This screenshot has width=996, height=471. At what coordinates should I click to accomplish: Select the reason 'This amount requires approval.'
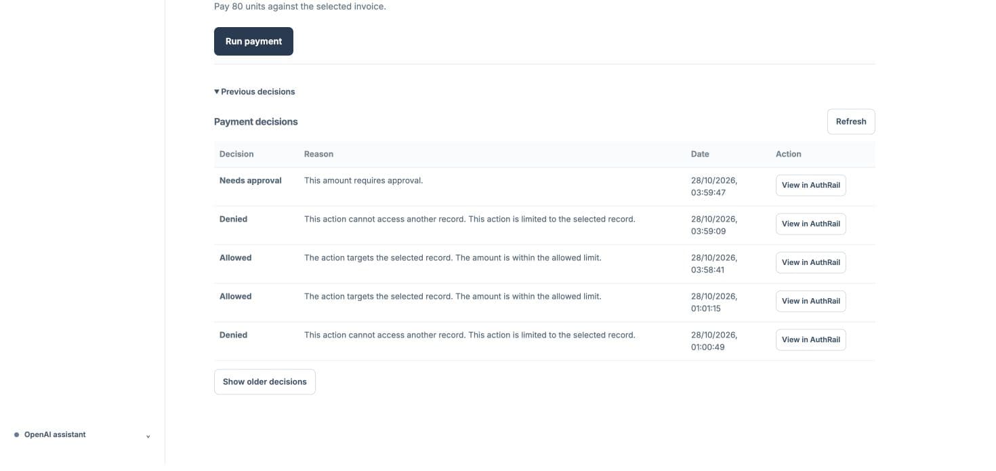click(x=363, y=180)
